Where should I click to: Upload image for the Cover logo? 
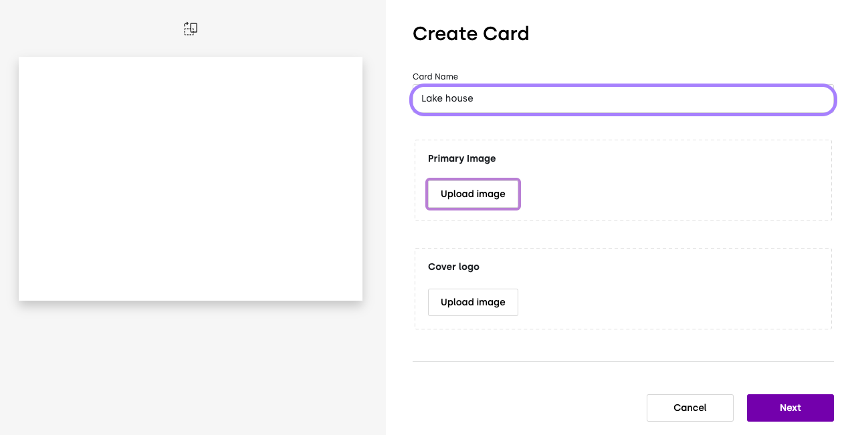(x=473, y=302)
